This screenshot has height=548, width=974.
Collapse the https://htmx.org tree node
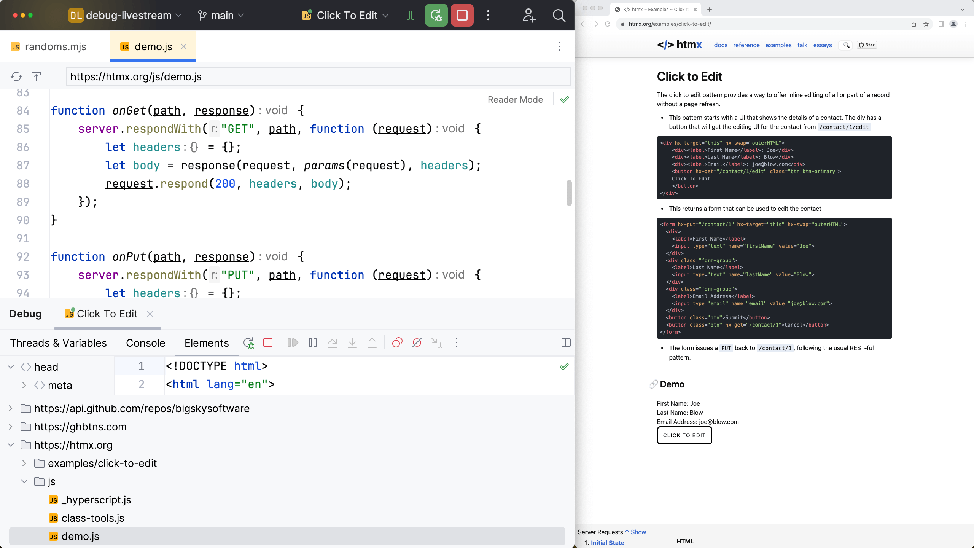coord(10,445)
